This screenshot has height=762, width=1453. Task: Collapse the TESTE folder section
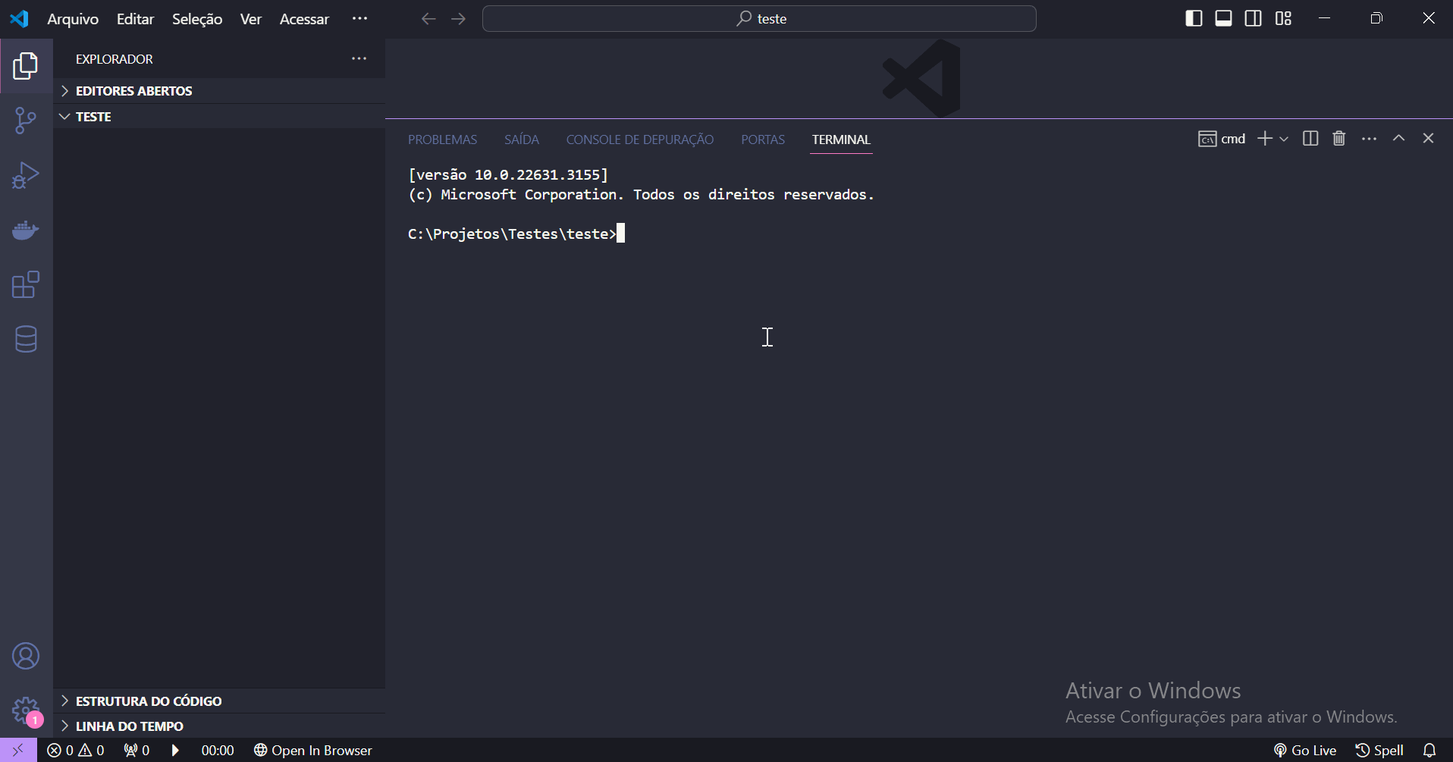tap(219, 117)
